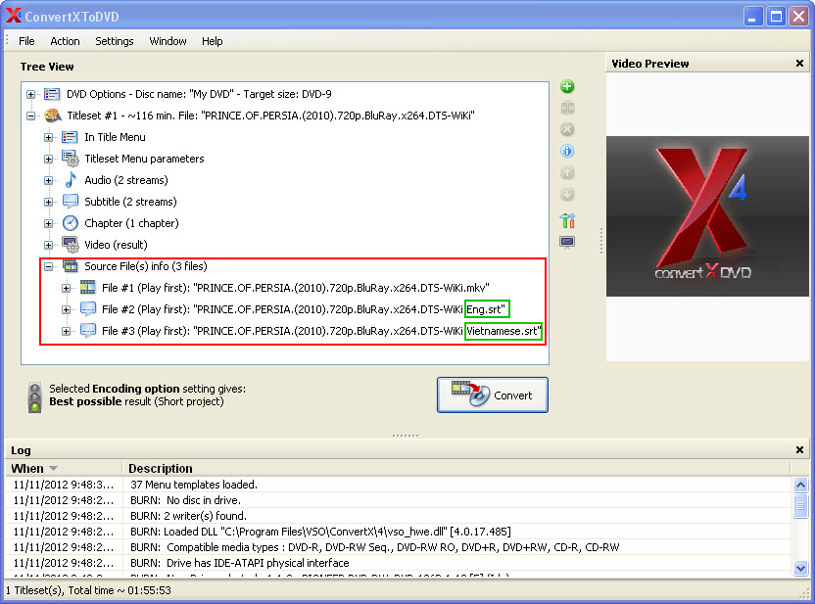815x604 pixels.
Task: Click the merge titlesets icon below add
Action: point(567,108)
